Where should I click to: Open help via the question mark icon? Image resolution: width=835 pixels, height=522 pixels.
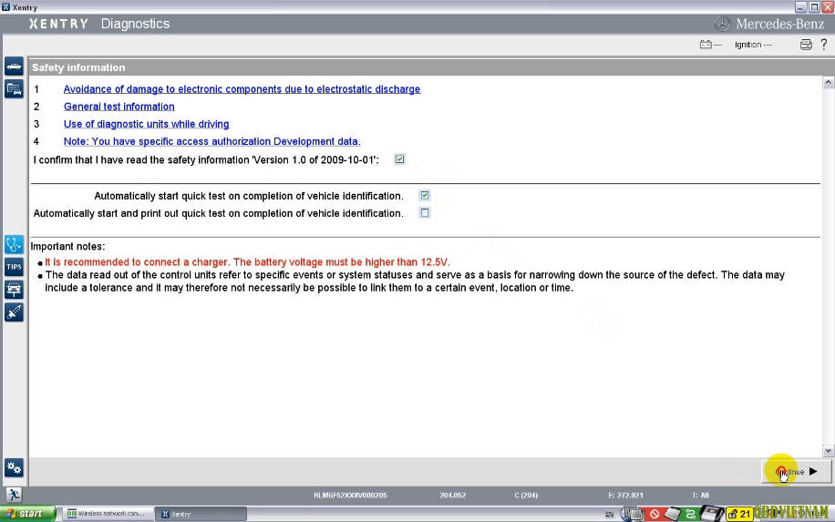tap(824, 44)
